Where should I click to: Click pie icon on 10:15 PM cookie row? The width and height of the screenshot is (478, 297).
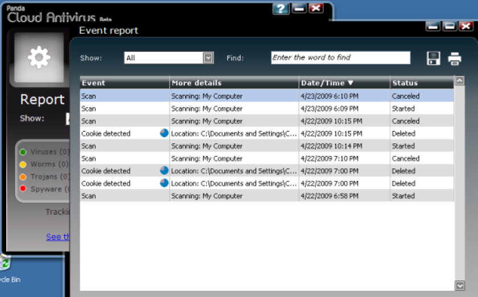pyautogui.click(x=164, y=133)
